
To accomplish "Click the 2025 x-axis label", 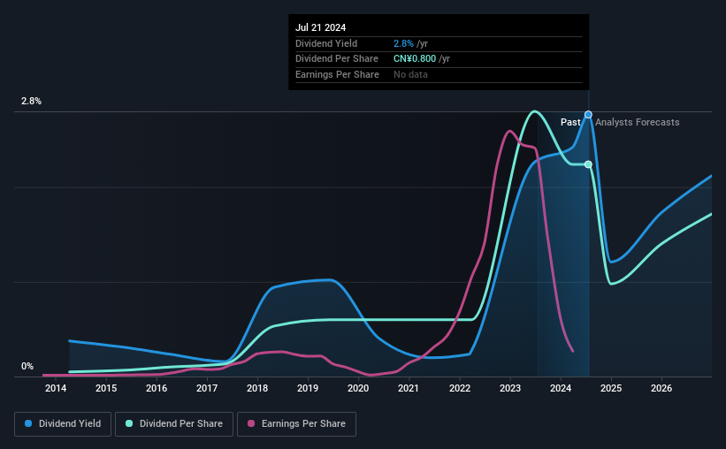I will 611,388.
